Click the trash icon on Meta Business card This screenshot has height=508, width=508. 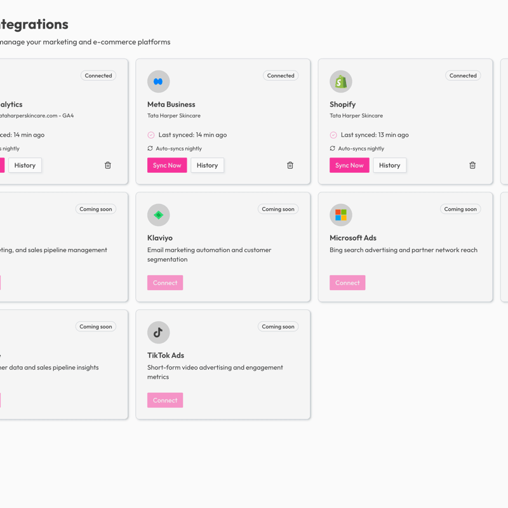coord(290,165)
